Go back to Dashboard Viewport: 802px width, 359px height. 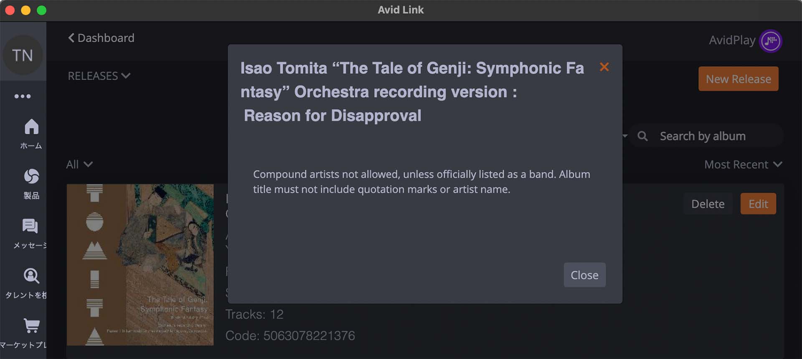[x=101, y=38]
